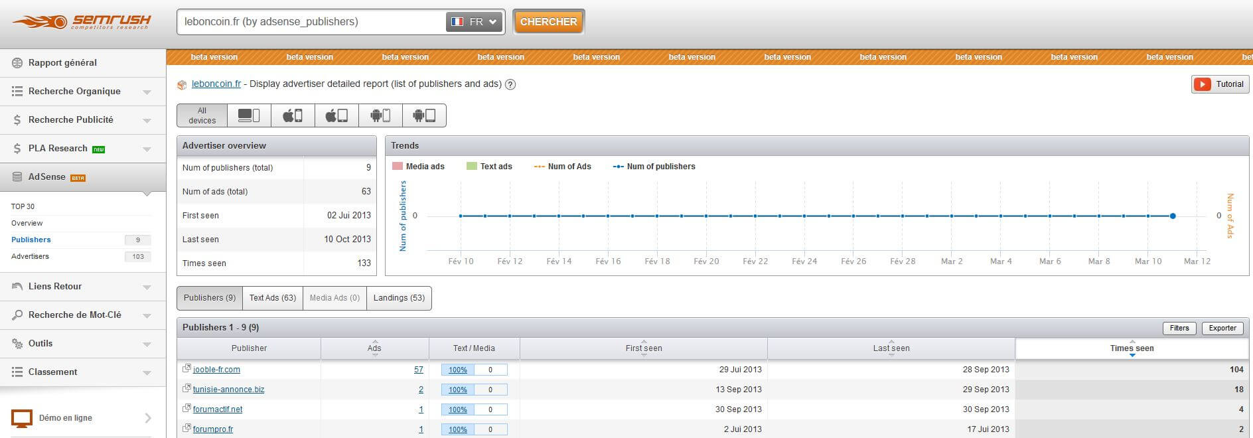Screen dimensions: 1253x438
Task: Click the PLA Research dollar icon
Action: click(17, 149)
